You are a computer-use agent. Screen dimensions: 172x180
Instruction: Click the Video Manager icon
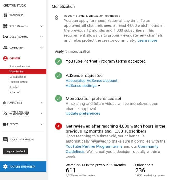5,26
